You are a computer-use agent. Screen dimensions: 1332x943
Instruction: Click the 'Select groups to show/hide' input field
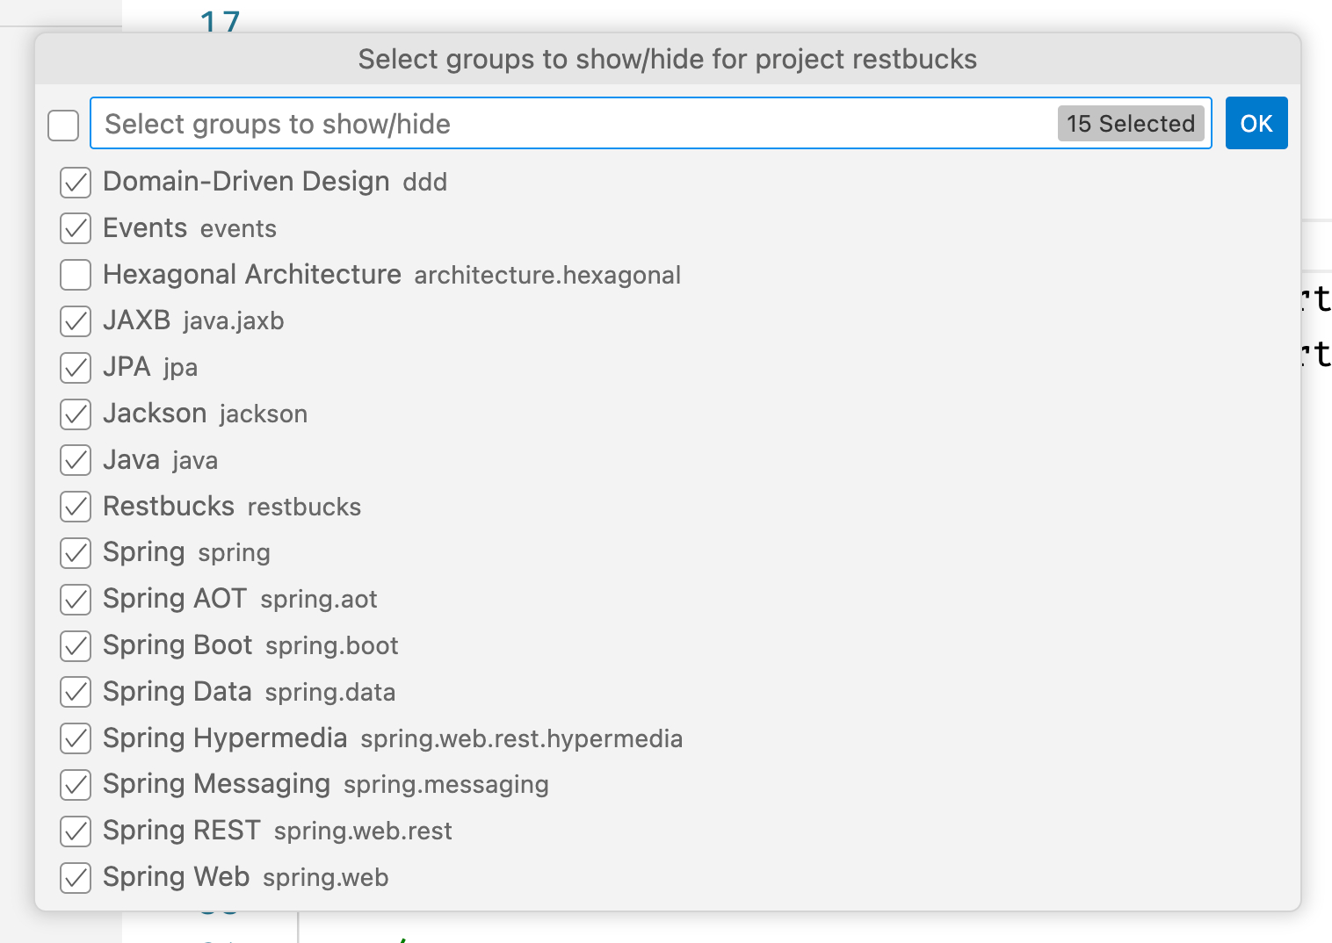pyautogui.click(x=571, y=124)
